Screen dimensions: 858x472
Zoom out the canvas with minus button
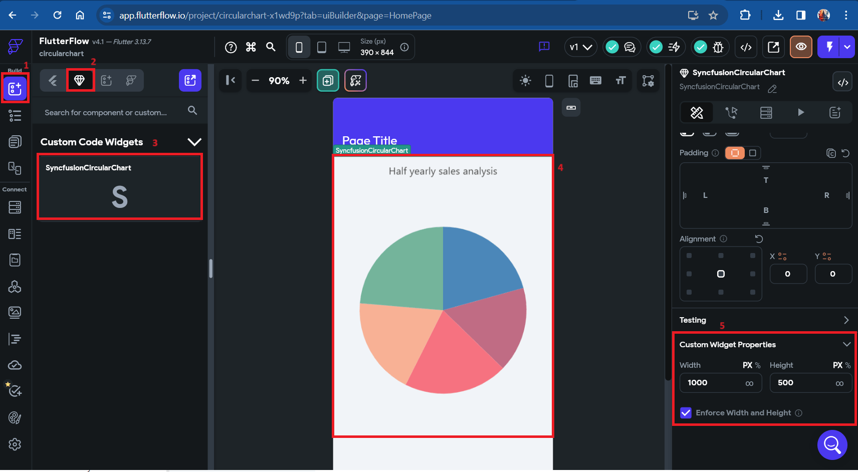(x=255, y=81)
